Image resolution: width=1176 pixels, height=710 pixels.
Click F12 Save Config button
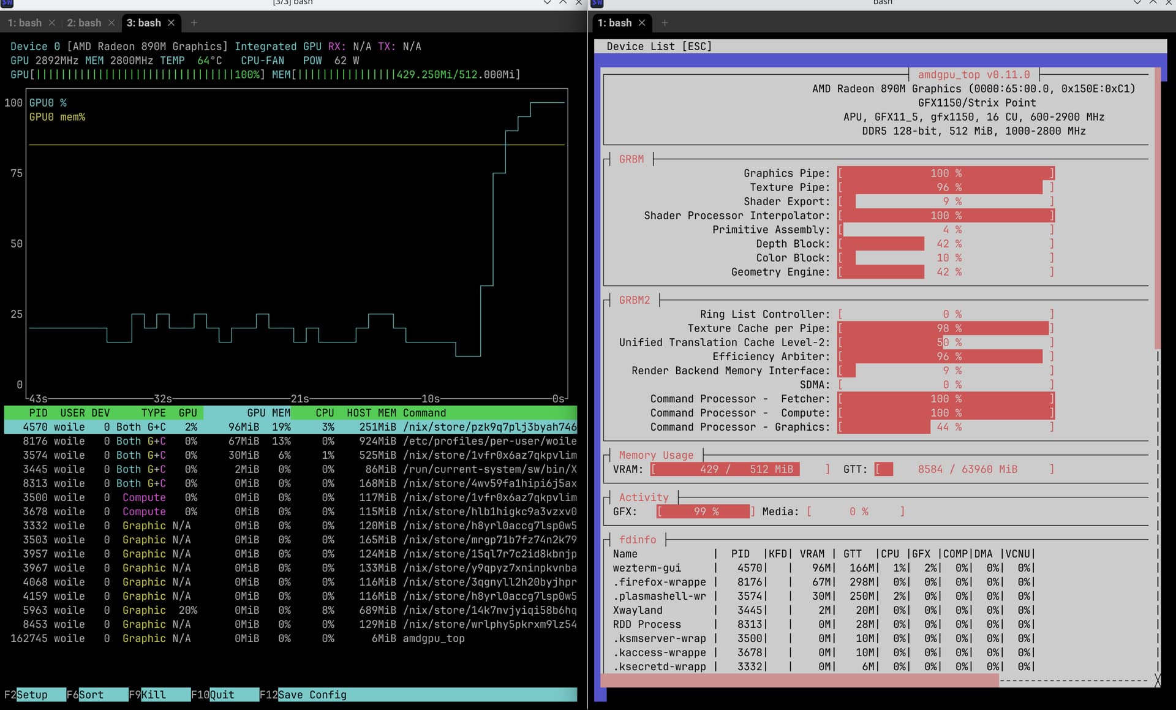(x=312, y=695)
